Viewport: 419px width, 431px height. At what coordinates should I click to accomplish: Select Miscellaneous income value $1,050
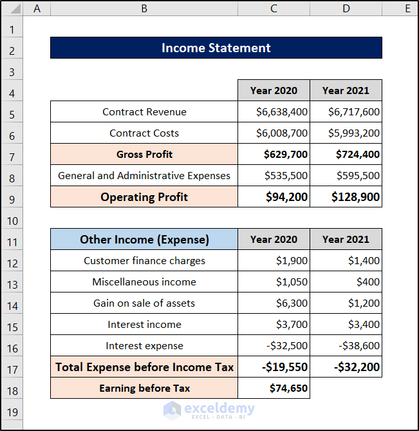[x=274, y=282]
